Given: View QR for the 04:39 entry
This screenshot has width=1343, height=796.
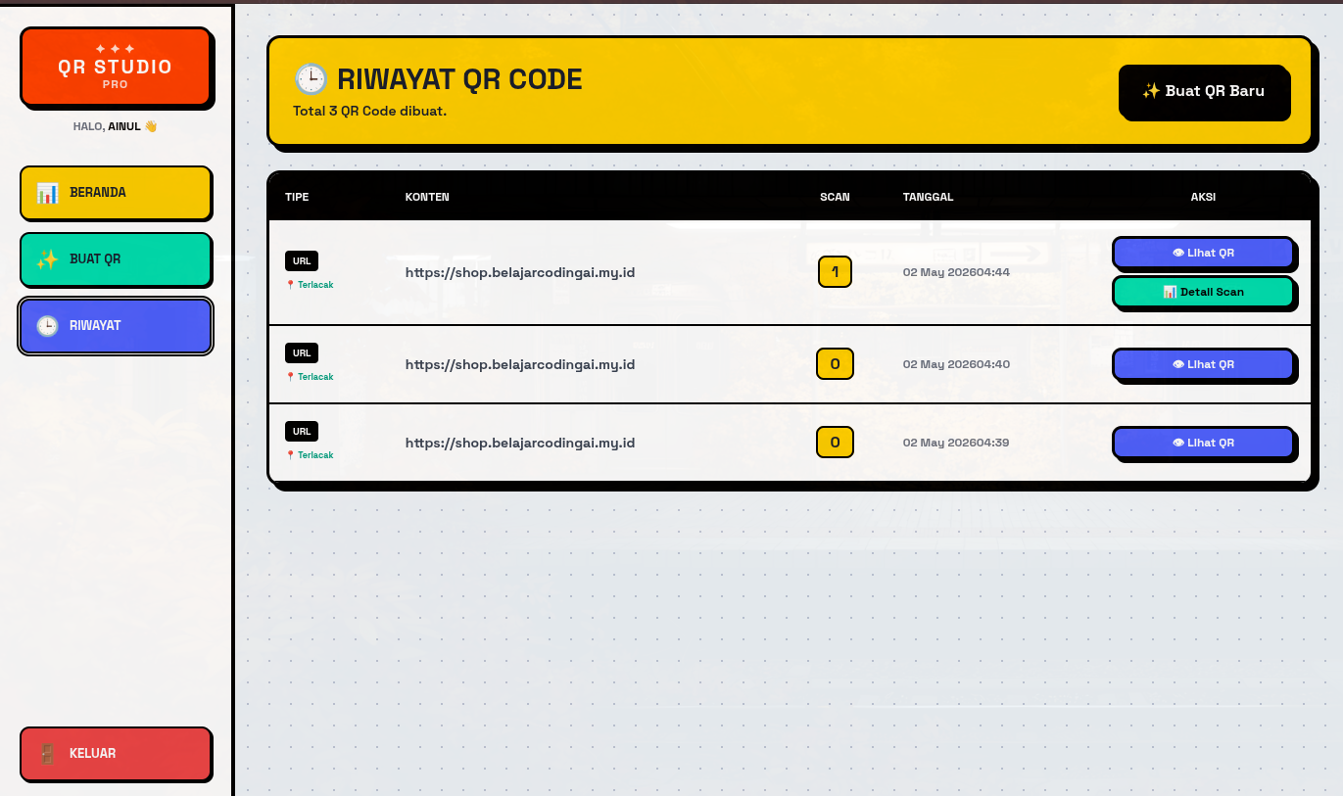Looking at the screenshot, I should 1203,443.
